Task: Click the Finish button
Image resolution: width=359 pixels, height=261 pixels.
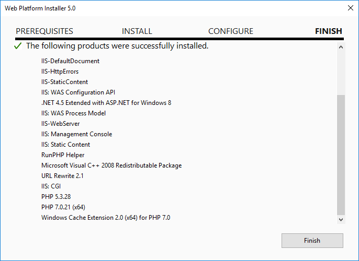Action: tap(312, 241)
